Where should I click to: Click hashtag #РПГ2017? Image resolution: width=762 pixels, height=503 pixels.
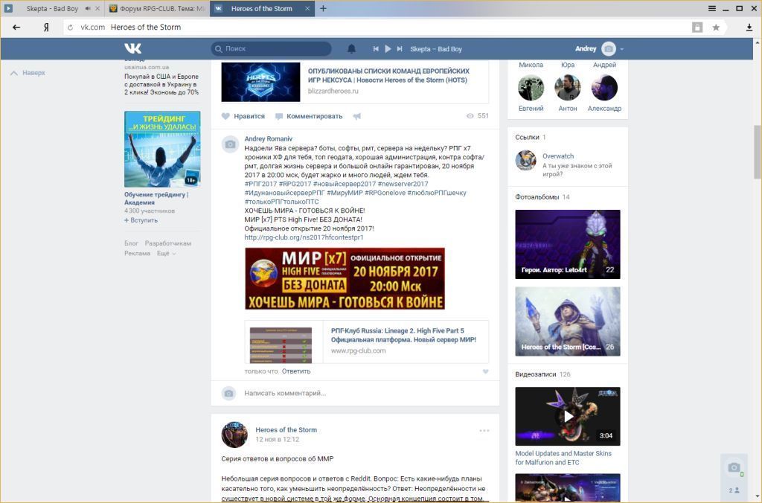pyautogui.click(x=260, y=185)
